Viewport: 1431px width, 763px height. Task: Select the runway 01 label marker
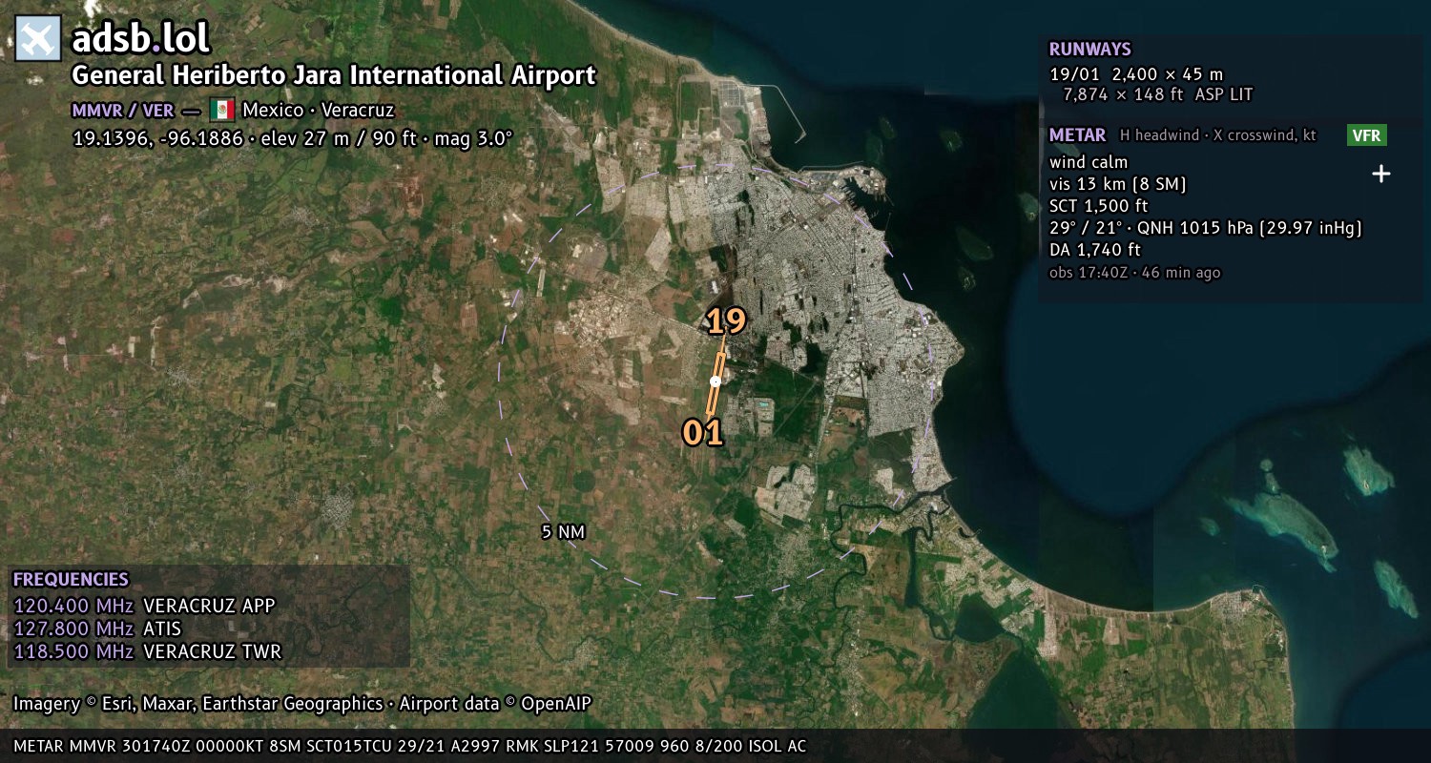702,433
